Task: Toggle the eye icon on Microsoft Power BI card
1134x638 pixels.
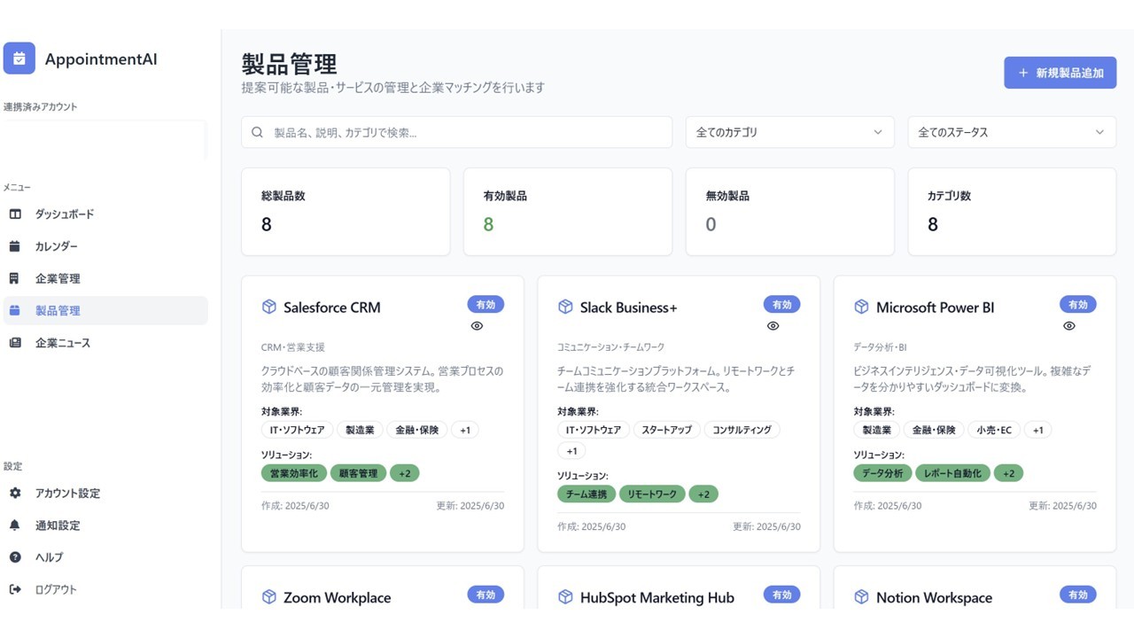Action: pos(1069,326)
